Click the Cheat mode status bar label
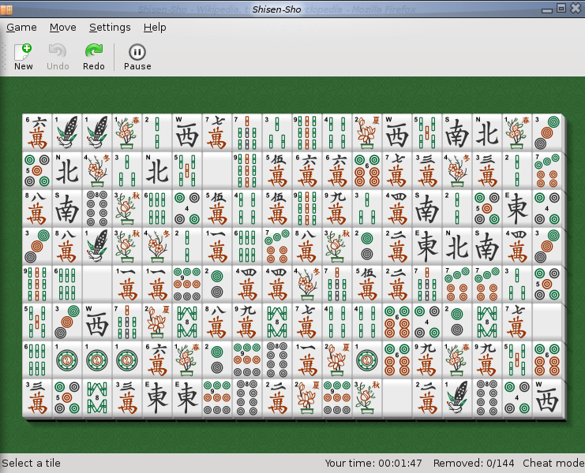This screenshot has width=585, height=473. point(553,463)
